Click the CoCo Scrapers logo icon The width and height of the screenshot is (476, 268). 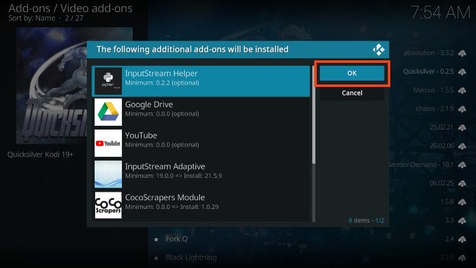coord(108,205)
